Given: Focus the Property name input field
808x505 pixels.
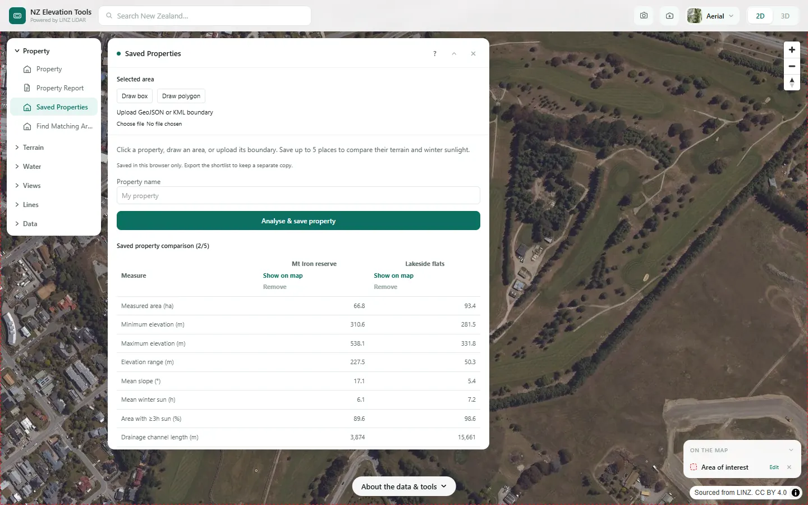Looking at the screenshot, I should pyautogui.click(x=299, y=196).
